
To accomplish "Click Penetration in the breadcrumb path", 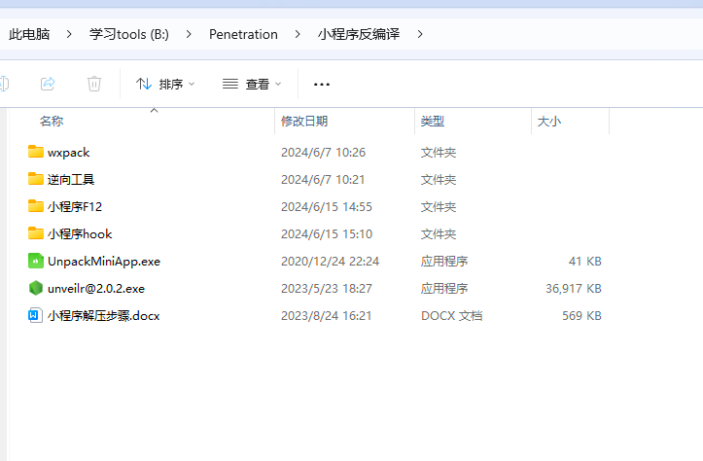I will coord(243,34).
